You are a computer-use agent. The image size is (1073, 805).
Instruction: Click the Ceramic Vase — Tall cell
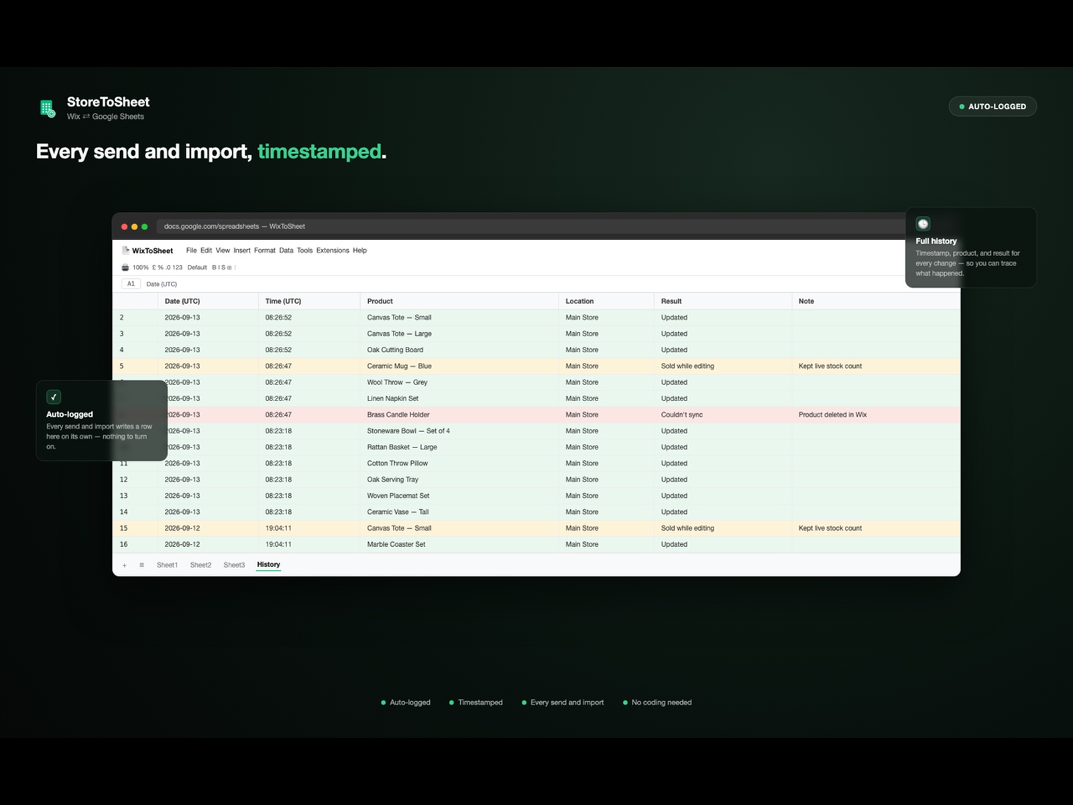pos(459,512)
